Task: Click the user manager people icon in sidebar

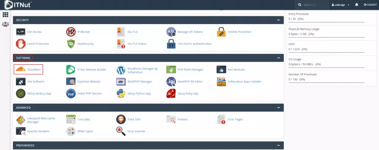Action: point(5,24)
